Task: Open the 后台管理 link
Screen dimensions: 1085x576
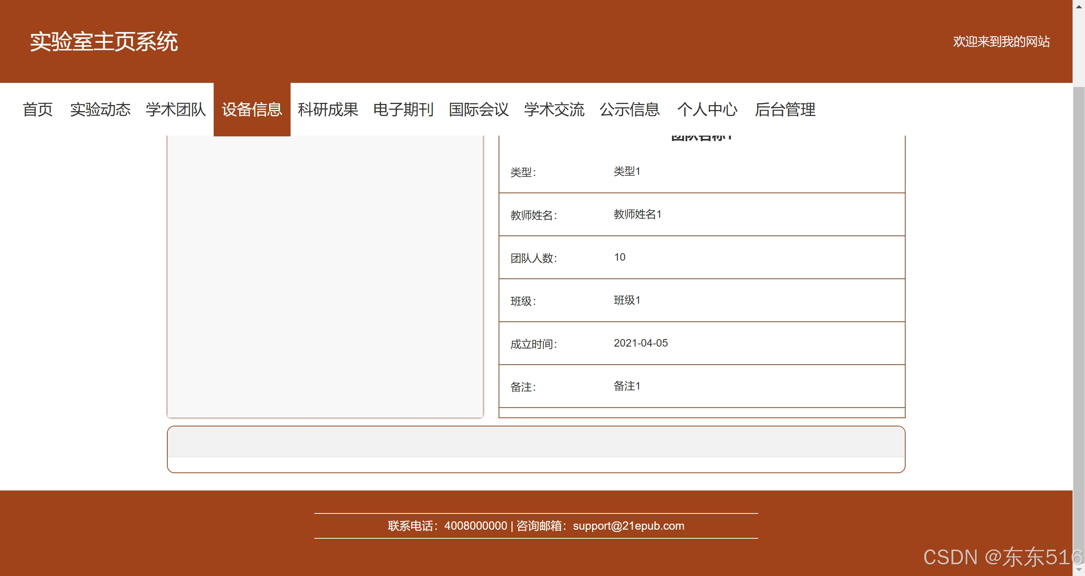Action: pyautogui.click(x=785, y=110)
